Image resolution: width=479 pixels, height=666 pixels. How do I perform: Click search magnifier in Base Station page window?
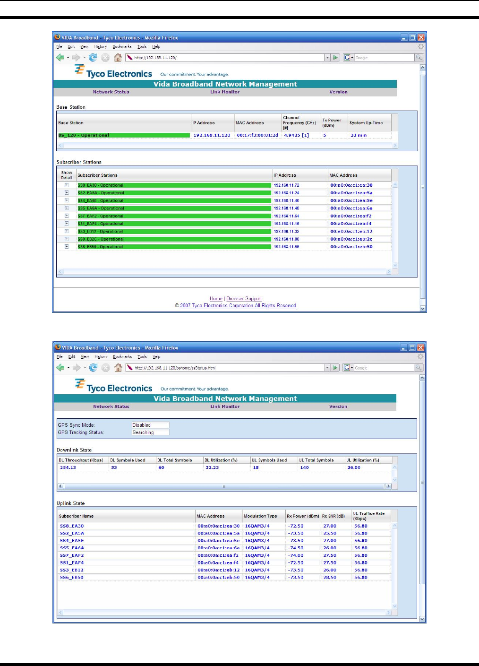pyautogui.click(x=419, y=57)
